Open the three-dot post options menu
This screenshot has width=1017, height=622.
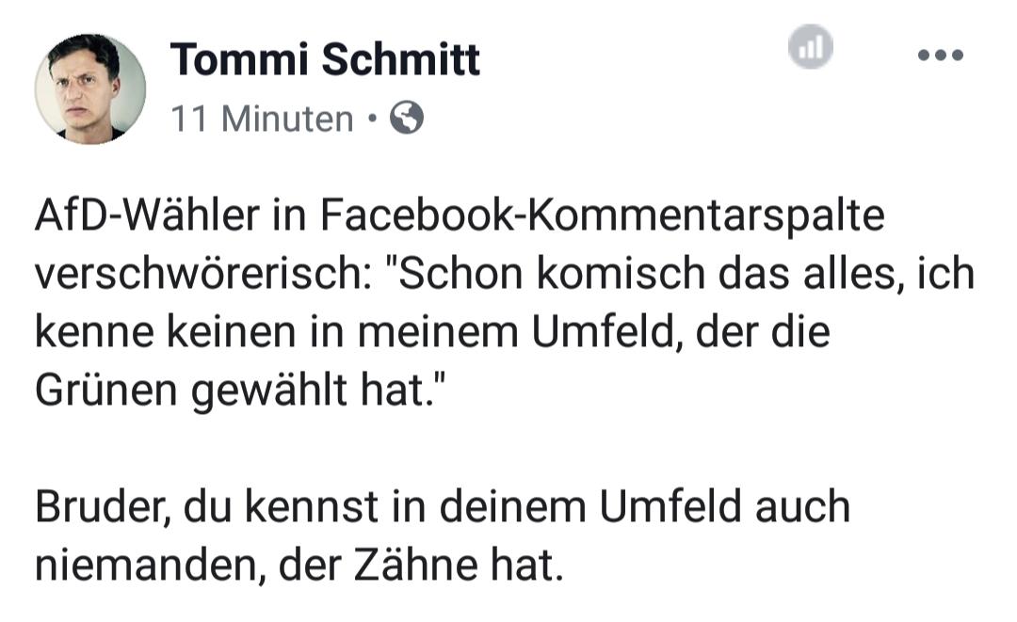click(941, 56)
